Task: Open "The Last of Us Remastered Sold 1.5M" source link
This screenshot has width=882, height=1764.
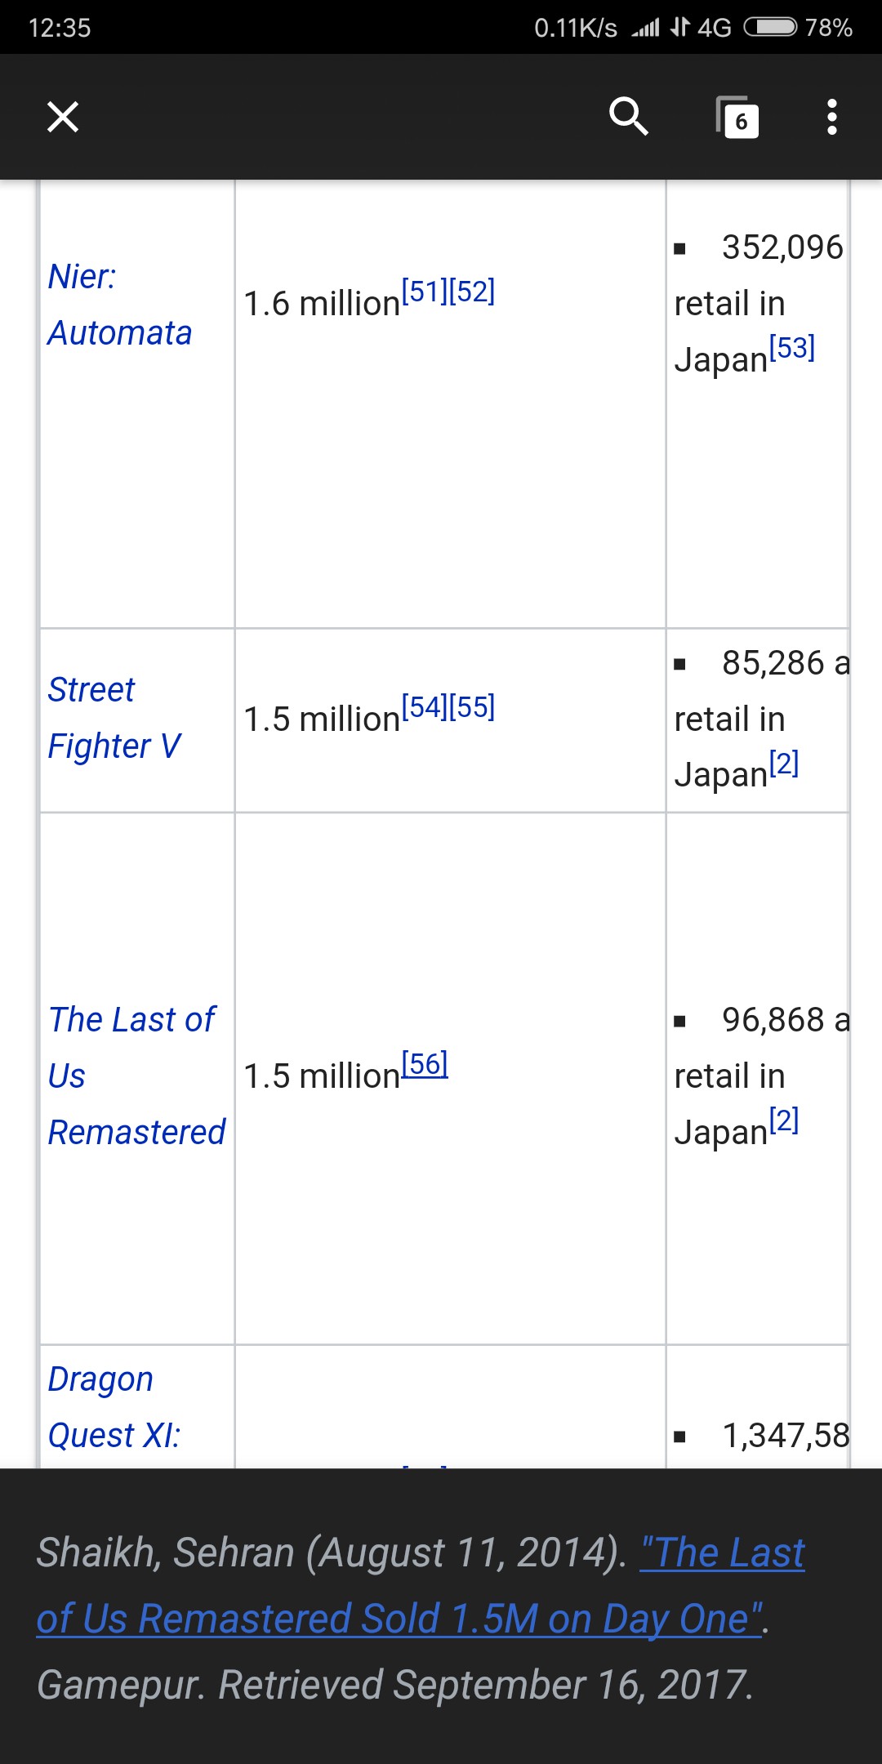Action: (400, 1619)
